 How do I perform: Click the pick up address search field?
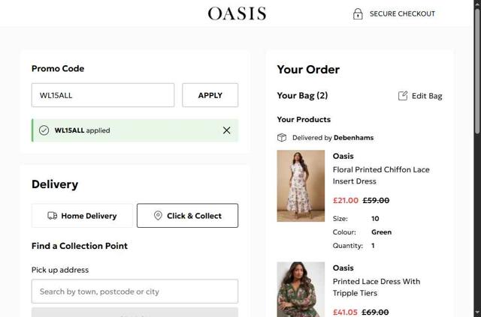135,292
